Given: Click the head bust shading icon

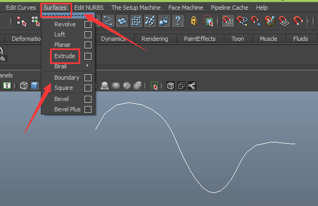Looking at the screenshot, I should (x=104, y=86).
